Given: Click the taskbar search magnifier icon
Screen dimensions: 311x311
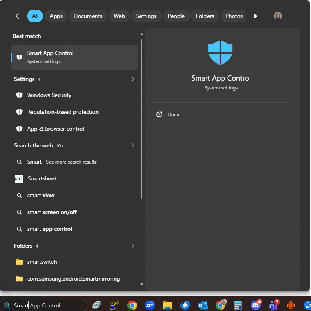Looking at the screenshot, I should (7, 305).
